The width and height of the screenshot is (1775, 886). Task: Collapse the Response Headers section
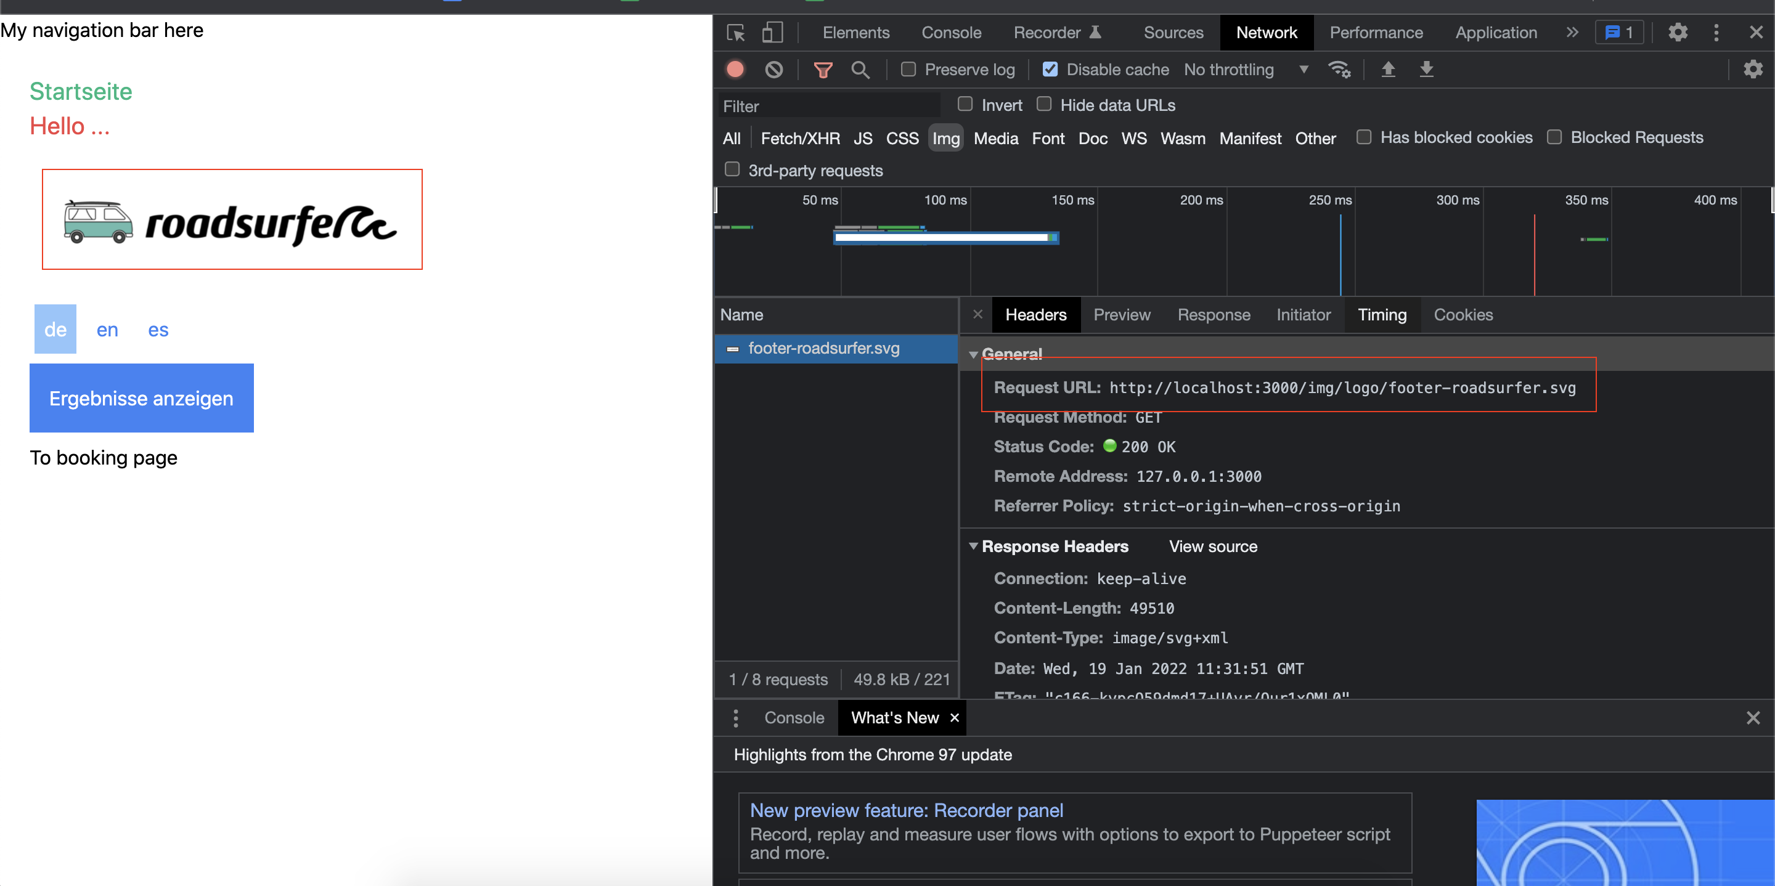[x=973, y=546]
